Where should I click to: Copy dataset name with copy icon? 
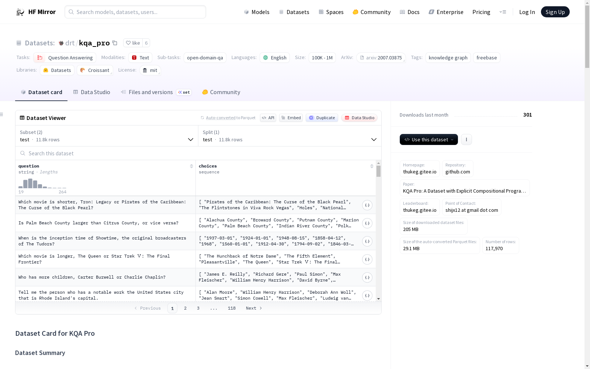(115, 43)
